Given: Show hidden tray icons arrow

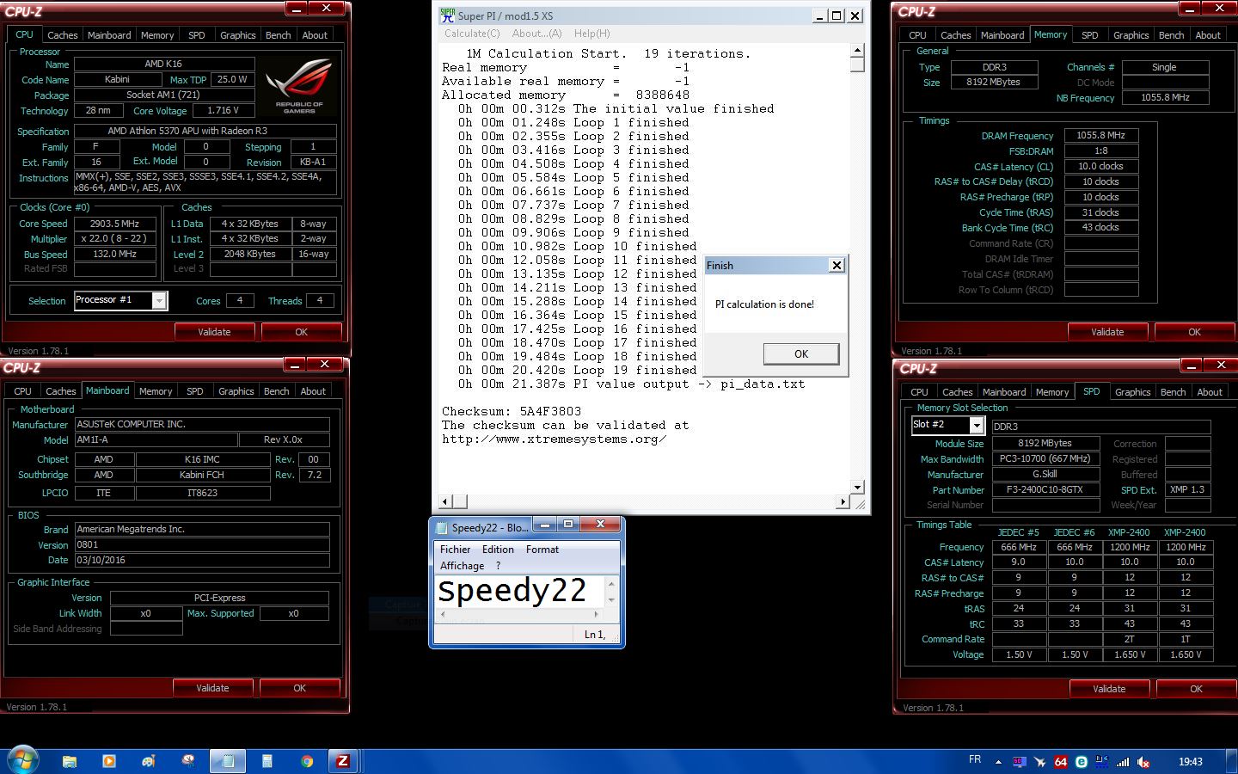Looking at the screenshot, I should pos(998,762).
